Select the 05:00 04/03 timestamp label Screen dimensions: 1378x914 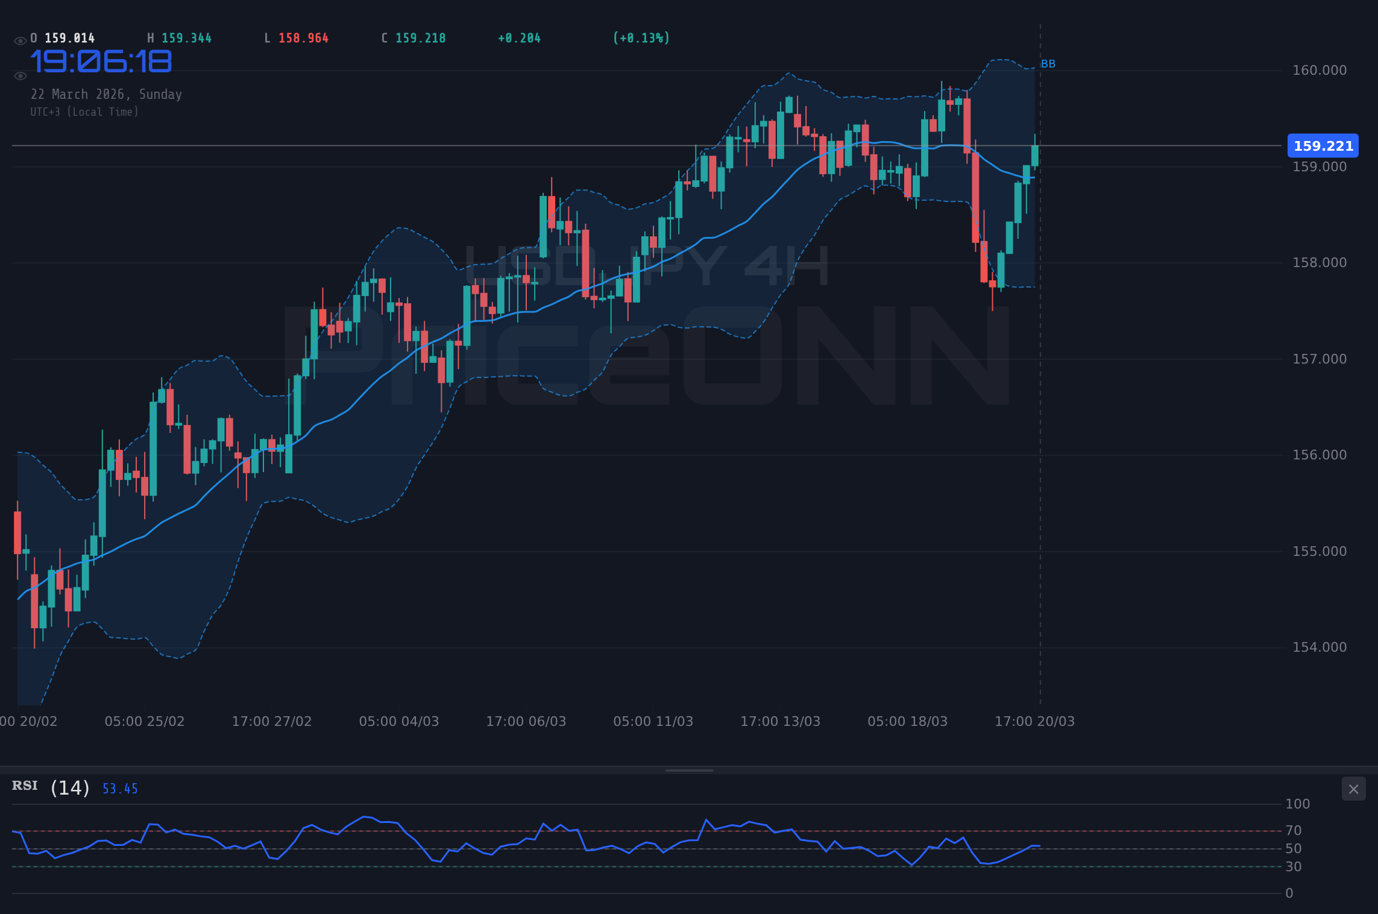400,721
